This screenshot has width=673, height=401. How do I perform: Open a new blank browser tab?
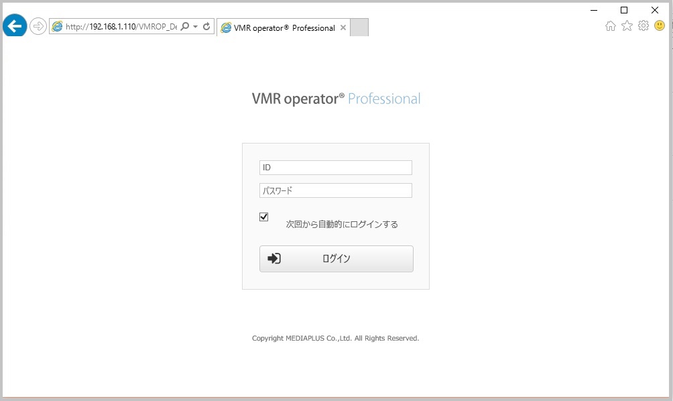[359, 27]
